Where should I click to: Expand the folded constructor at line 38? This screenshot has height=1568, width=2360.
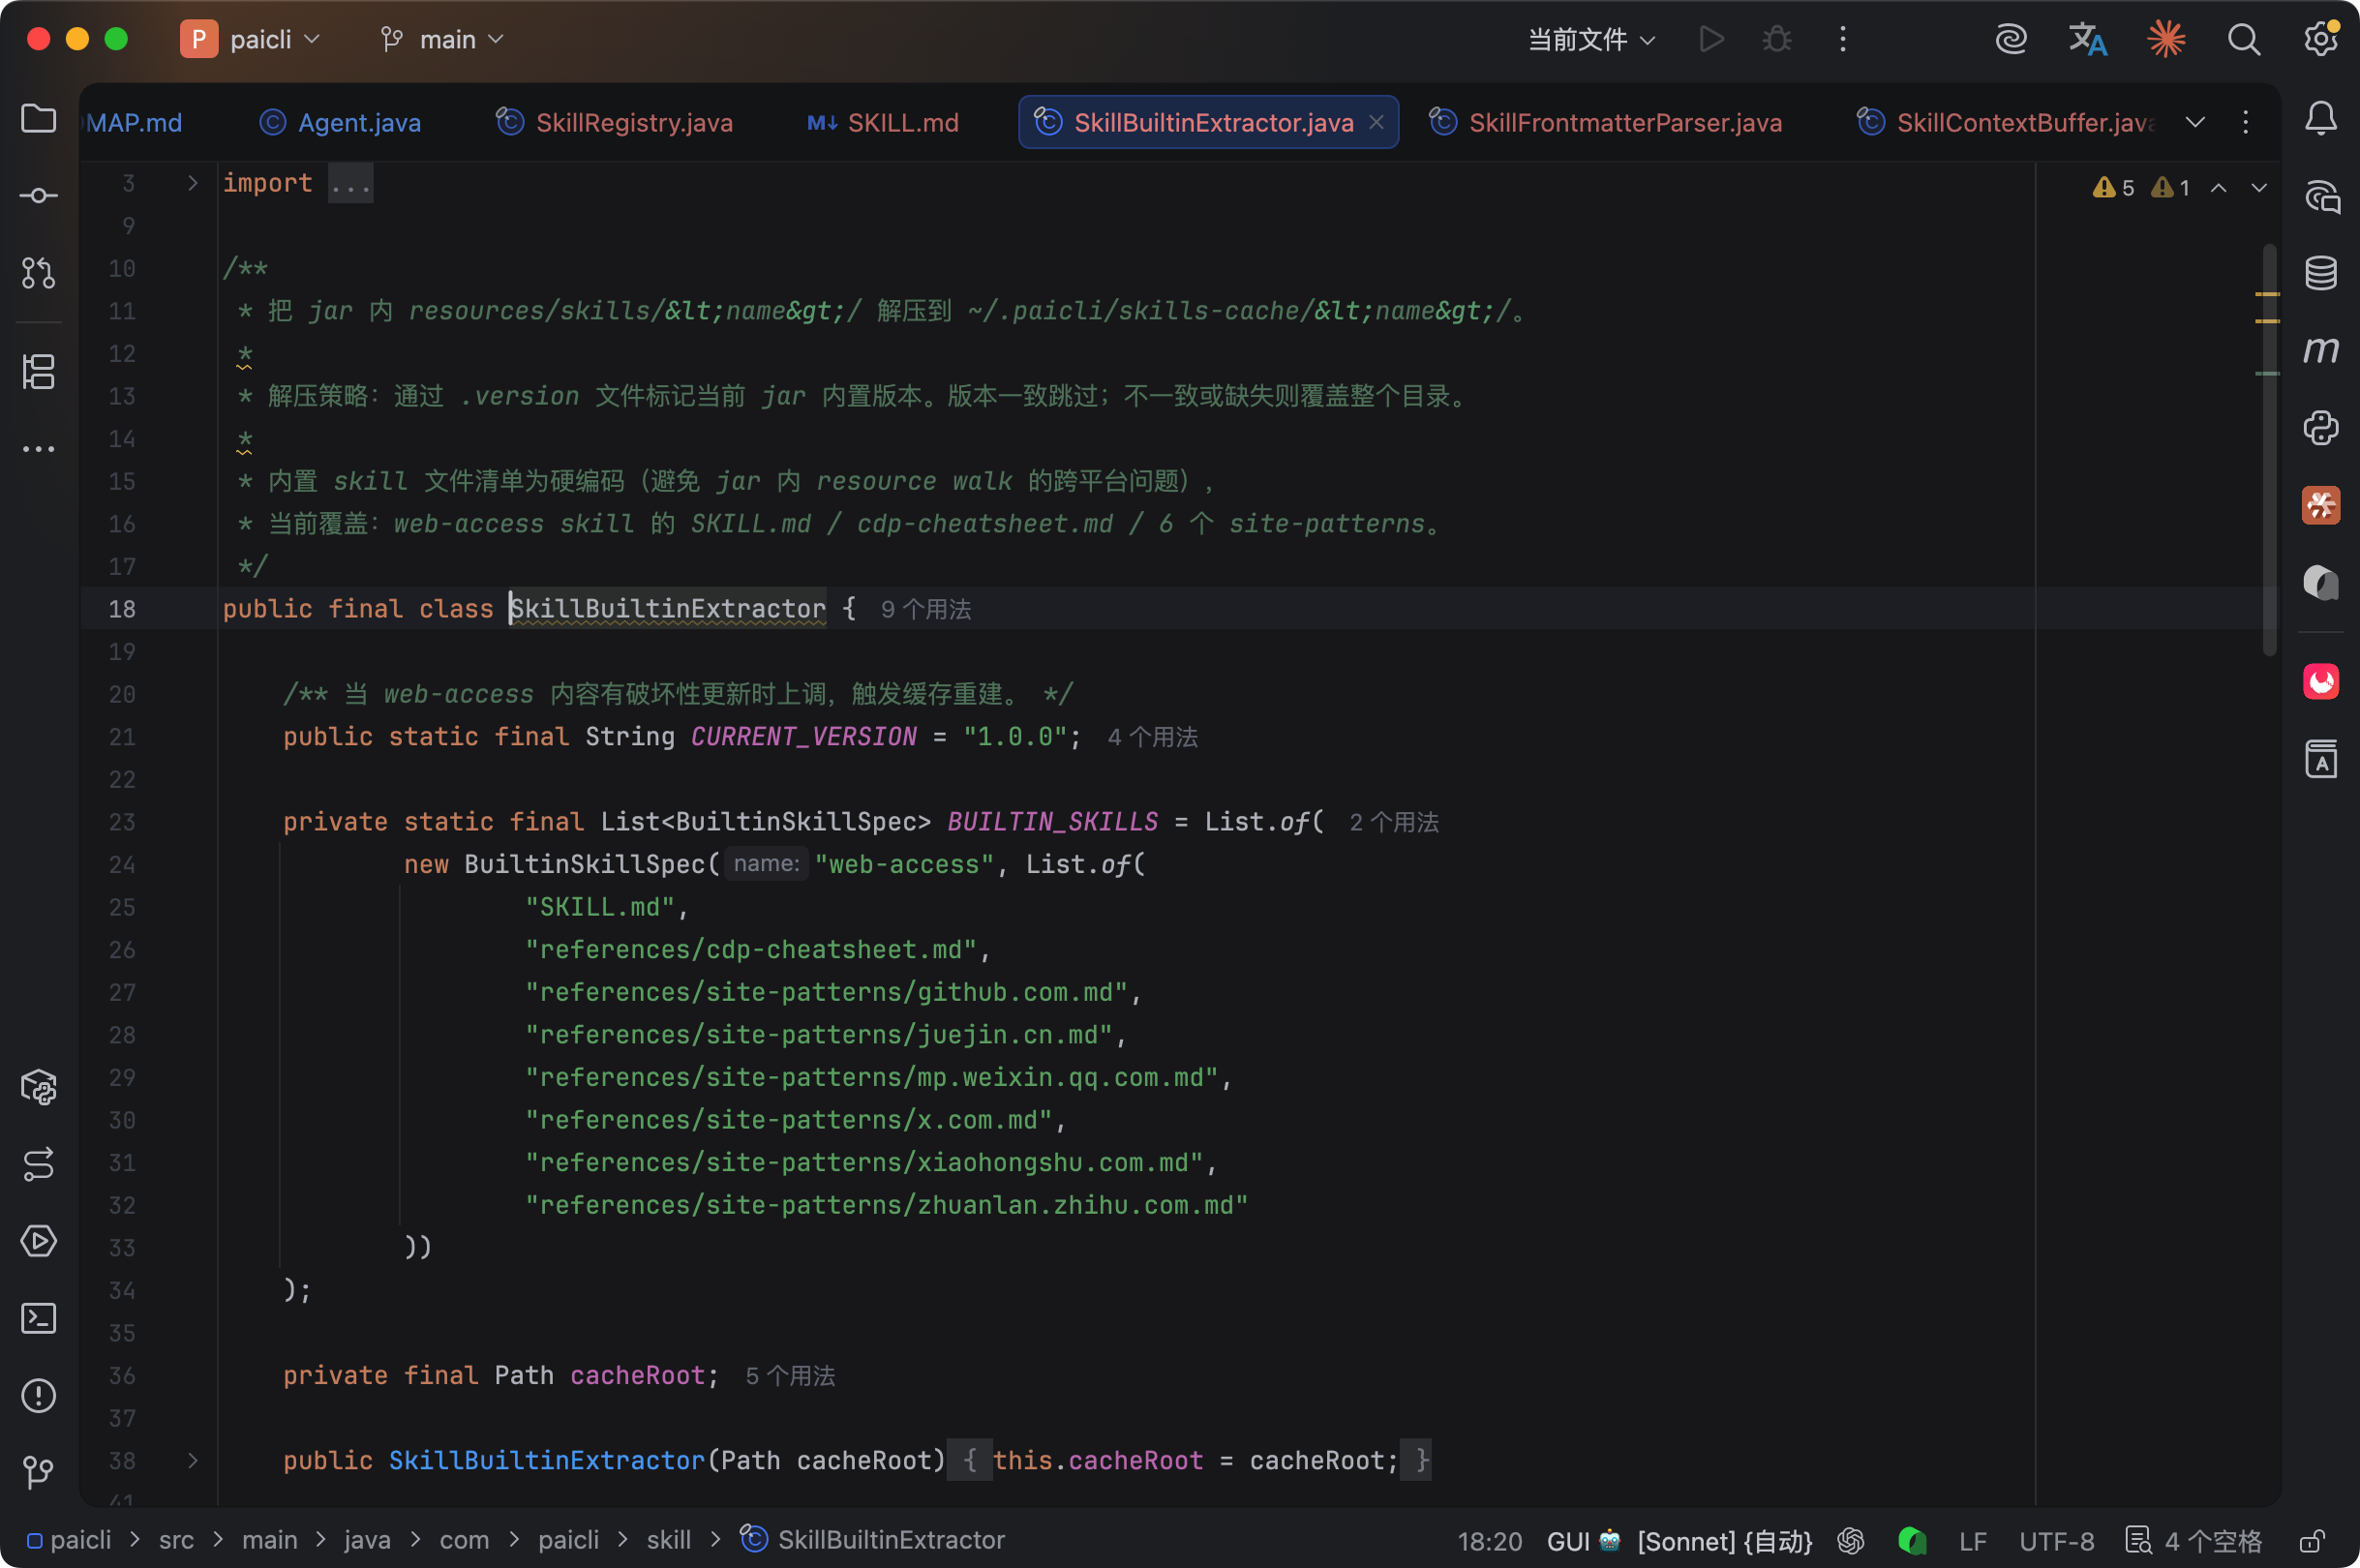tap(193, 1460)
